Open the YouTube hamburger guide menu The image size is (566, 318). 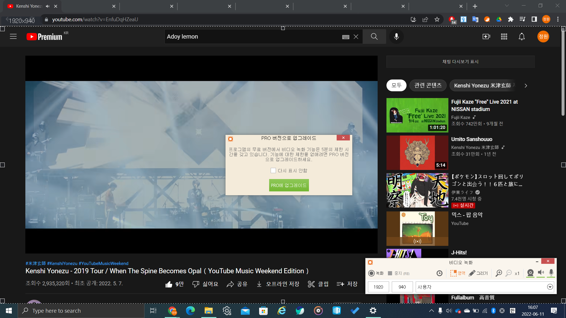click(13, 37)
